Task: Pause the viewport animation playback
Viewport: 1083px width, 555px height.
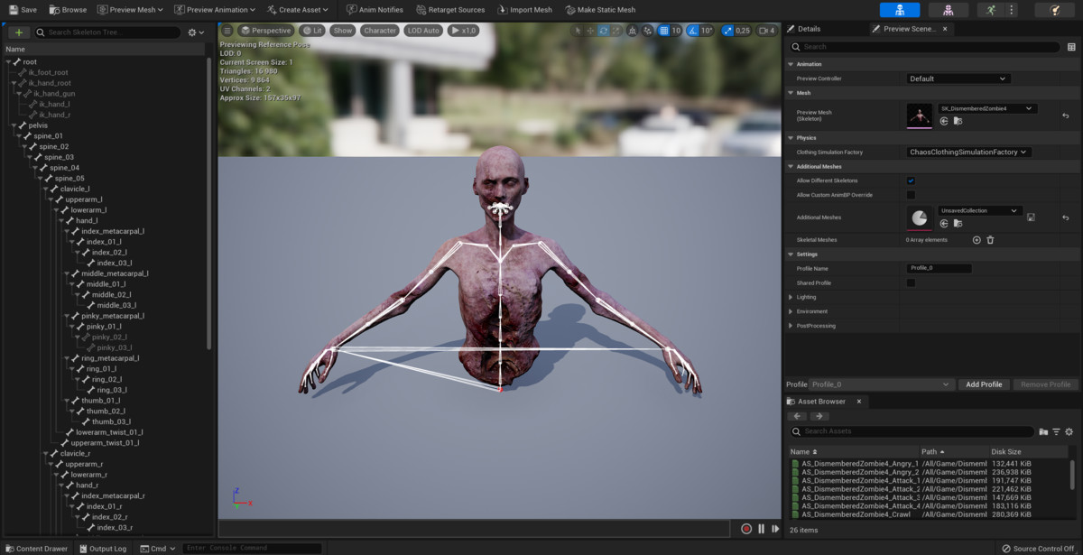Action: (x=761, y=529)
